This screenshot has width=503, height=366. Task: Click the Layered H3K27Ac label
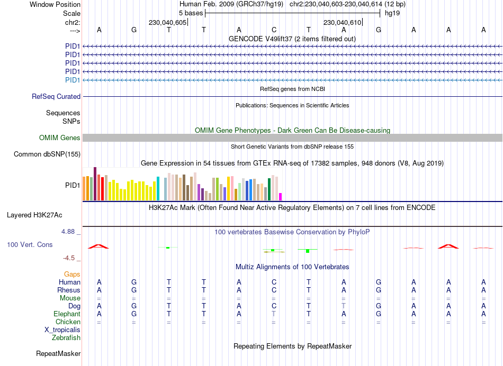click(34, 215)
